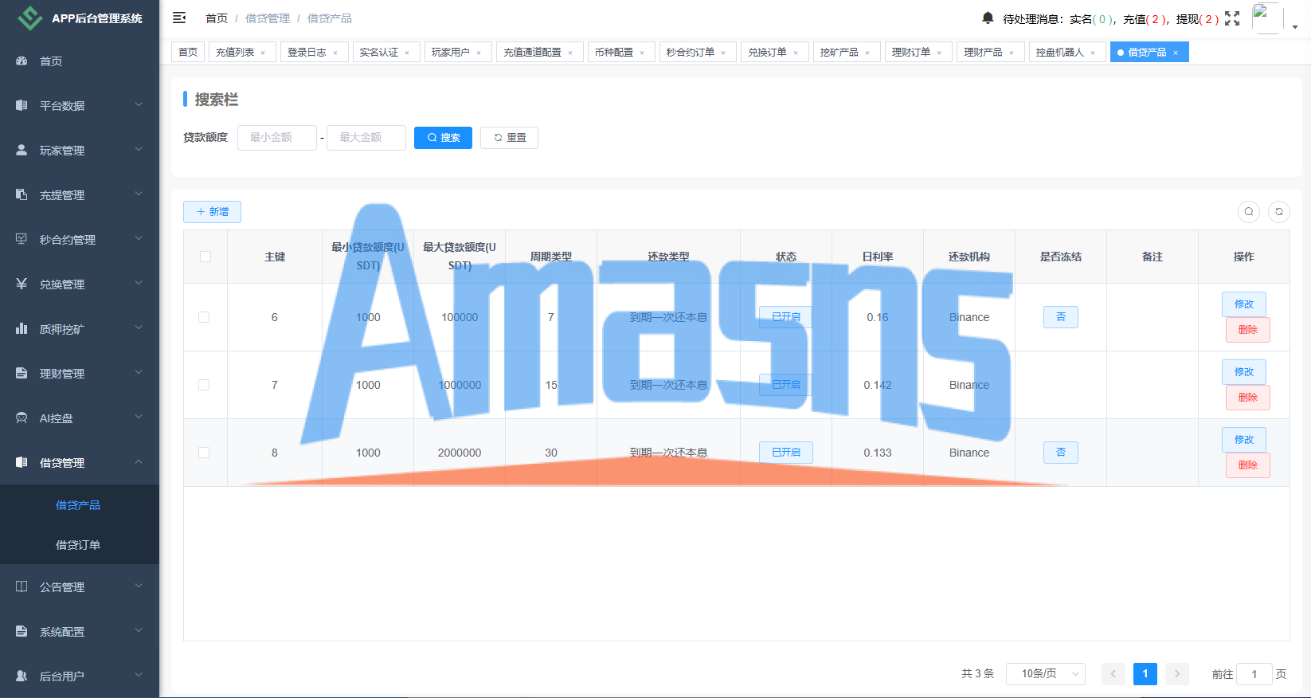Check the row with 主键 6
This screenshot has width=1311, height=698.
point(204,317)
